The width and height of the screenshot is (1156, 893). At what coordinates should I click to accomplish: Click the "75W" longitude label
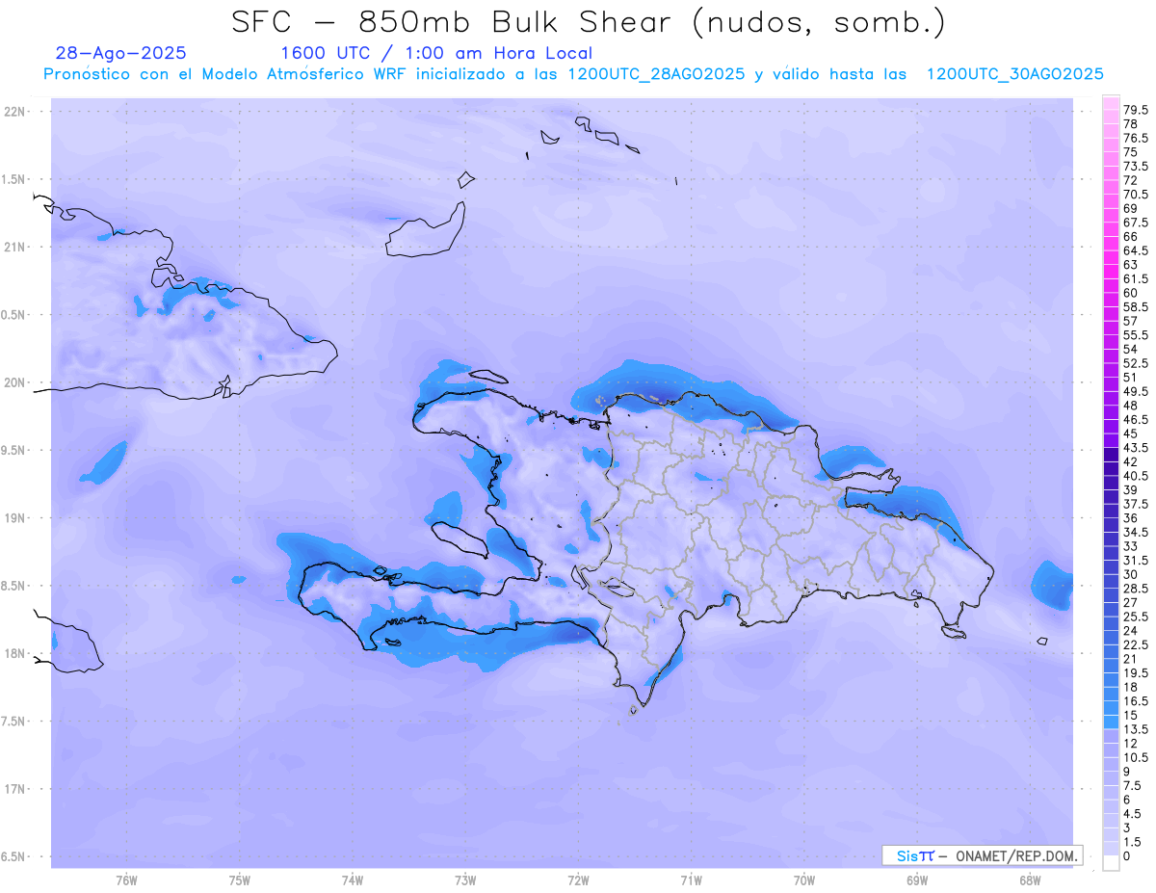click(x=240, y=880)
